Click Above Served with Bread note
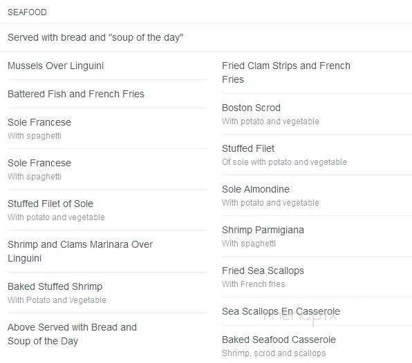This screenshot has height=363, width=412. click(73, 334)
